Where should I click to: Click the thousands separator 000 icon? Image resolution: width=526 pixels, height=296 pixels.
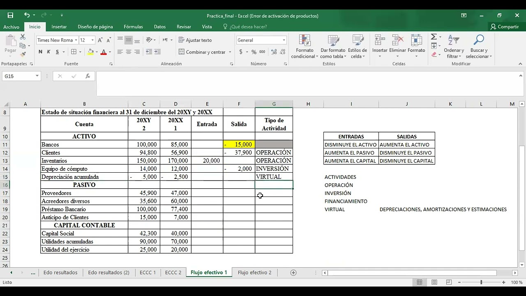pyautogui.click(x=262, y=52)
